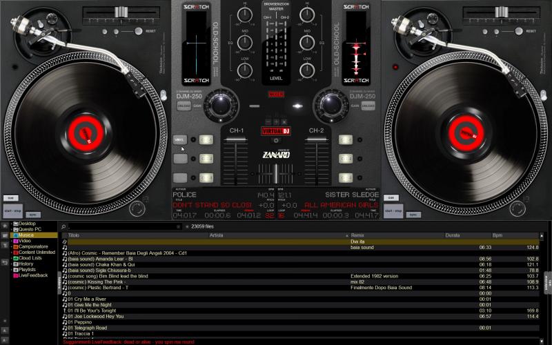Click UNLOAD button under left DJM-250

pyautogui.click(x=184, y=106)
